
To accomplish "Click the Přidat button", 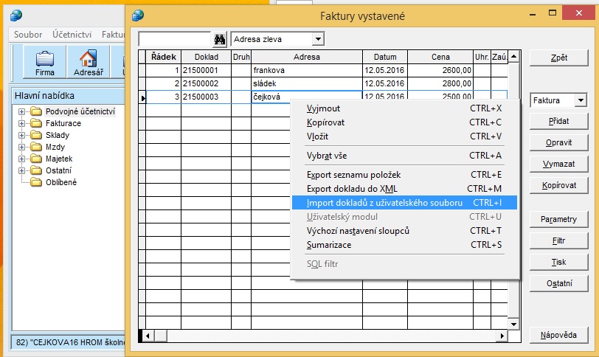I will coord(558,122).
